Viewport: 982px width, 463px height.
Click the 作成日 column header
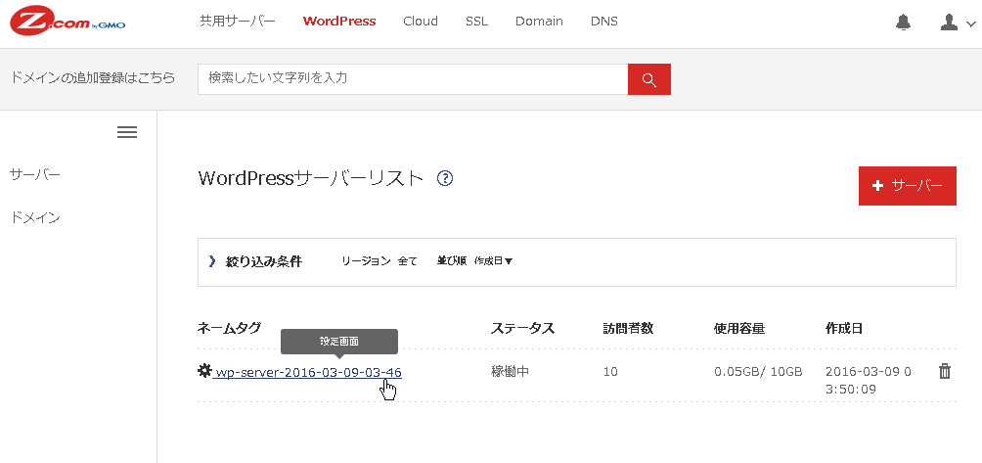tap(844, 328)
